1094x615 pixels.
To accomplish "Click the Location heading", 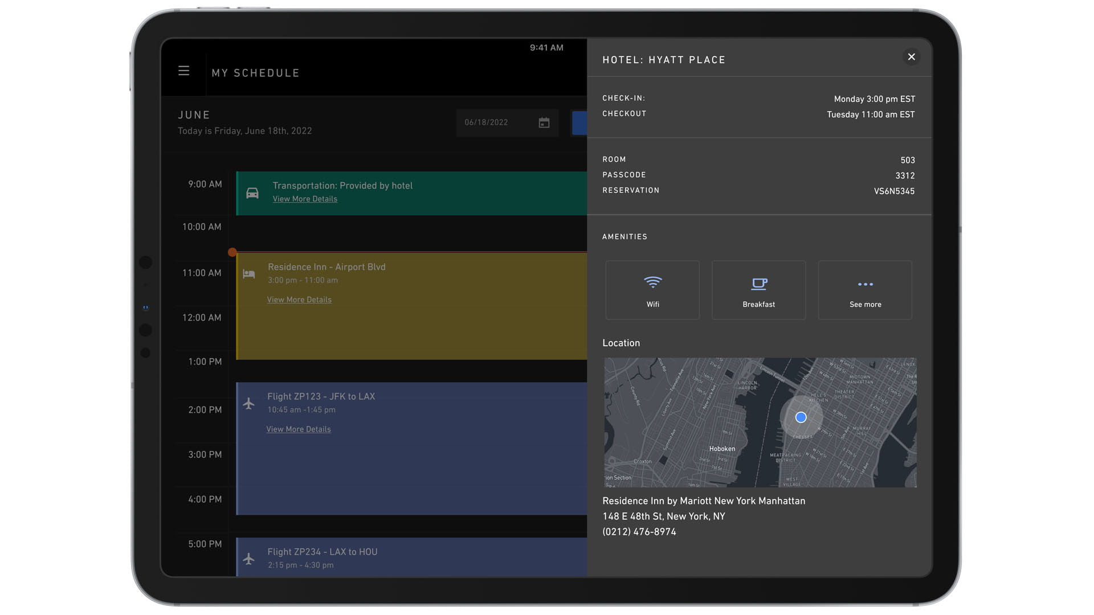I will [x=621, y=343].
